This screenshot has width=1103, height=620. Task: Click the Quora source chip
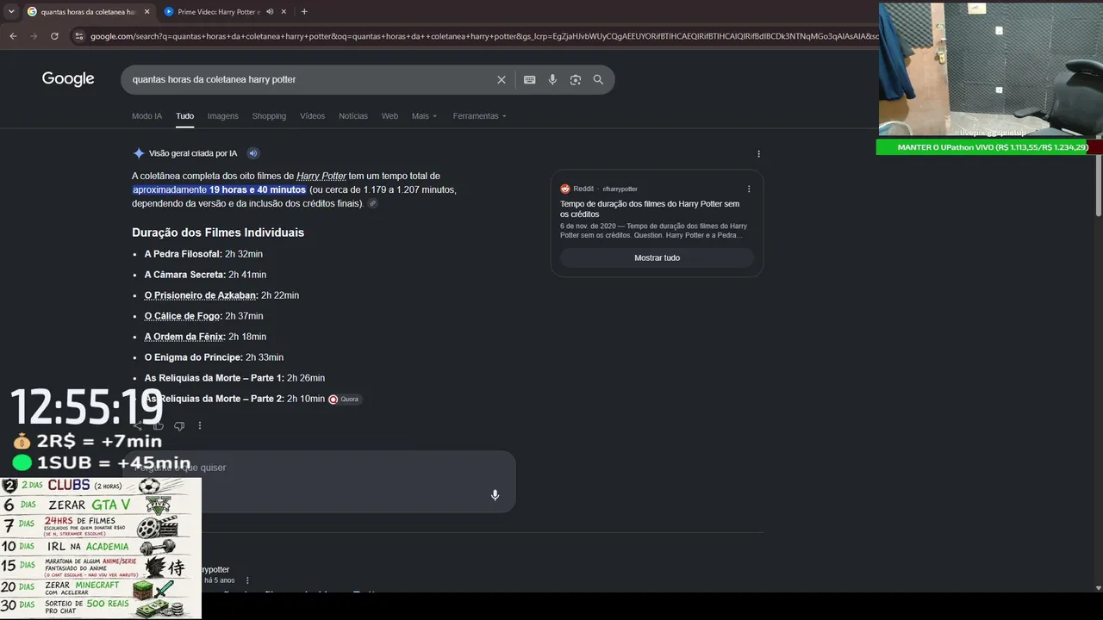point(344,399)
